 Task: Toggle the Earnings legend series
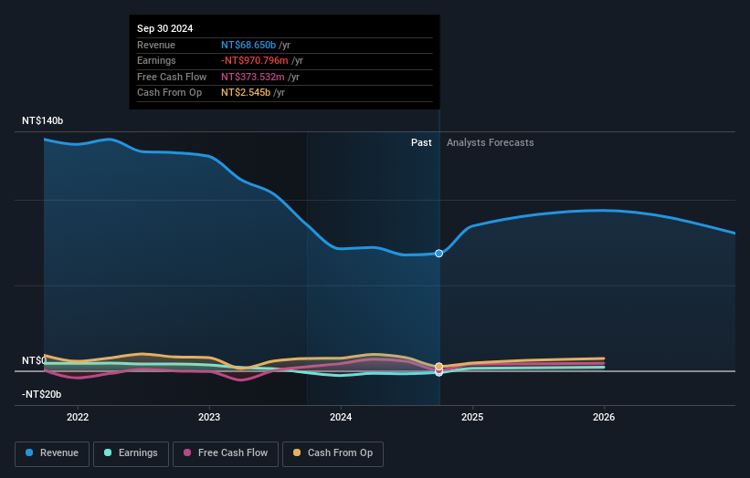click(x=131, y=453)
